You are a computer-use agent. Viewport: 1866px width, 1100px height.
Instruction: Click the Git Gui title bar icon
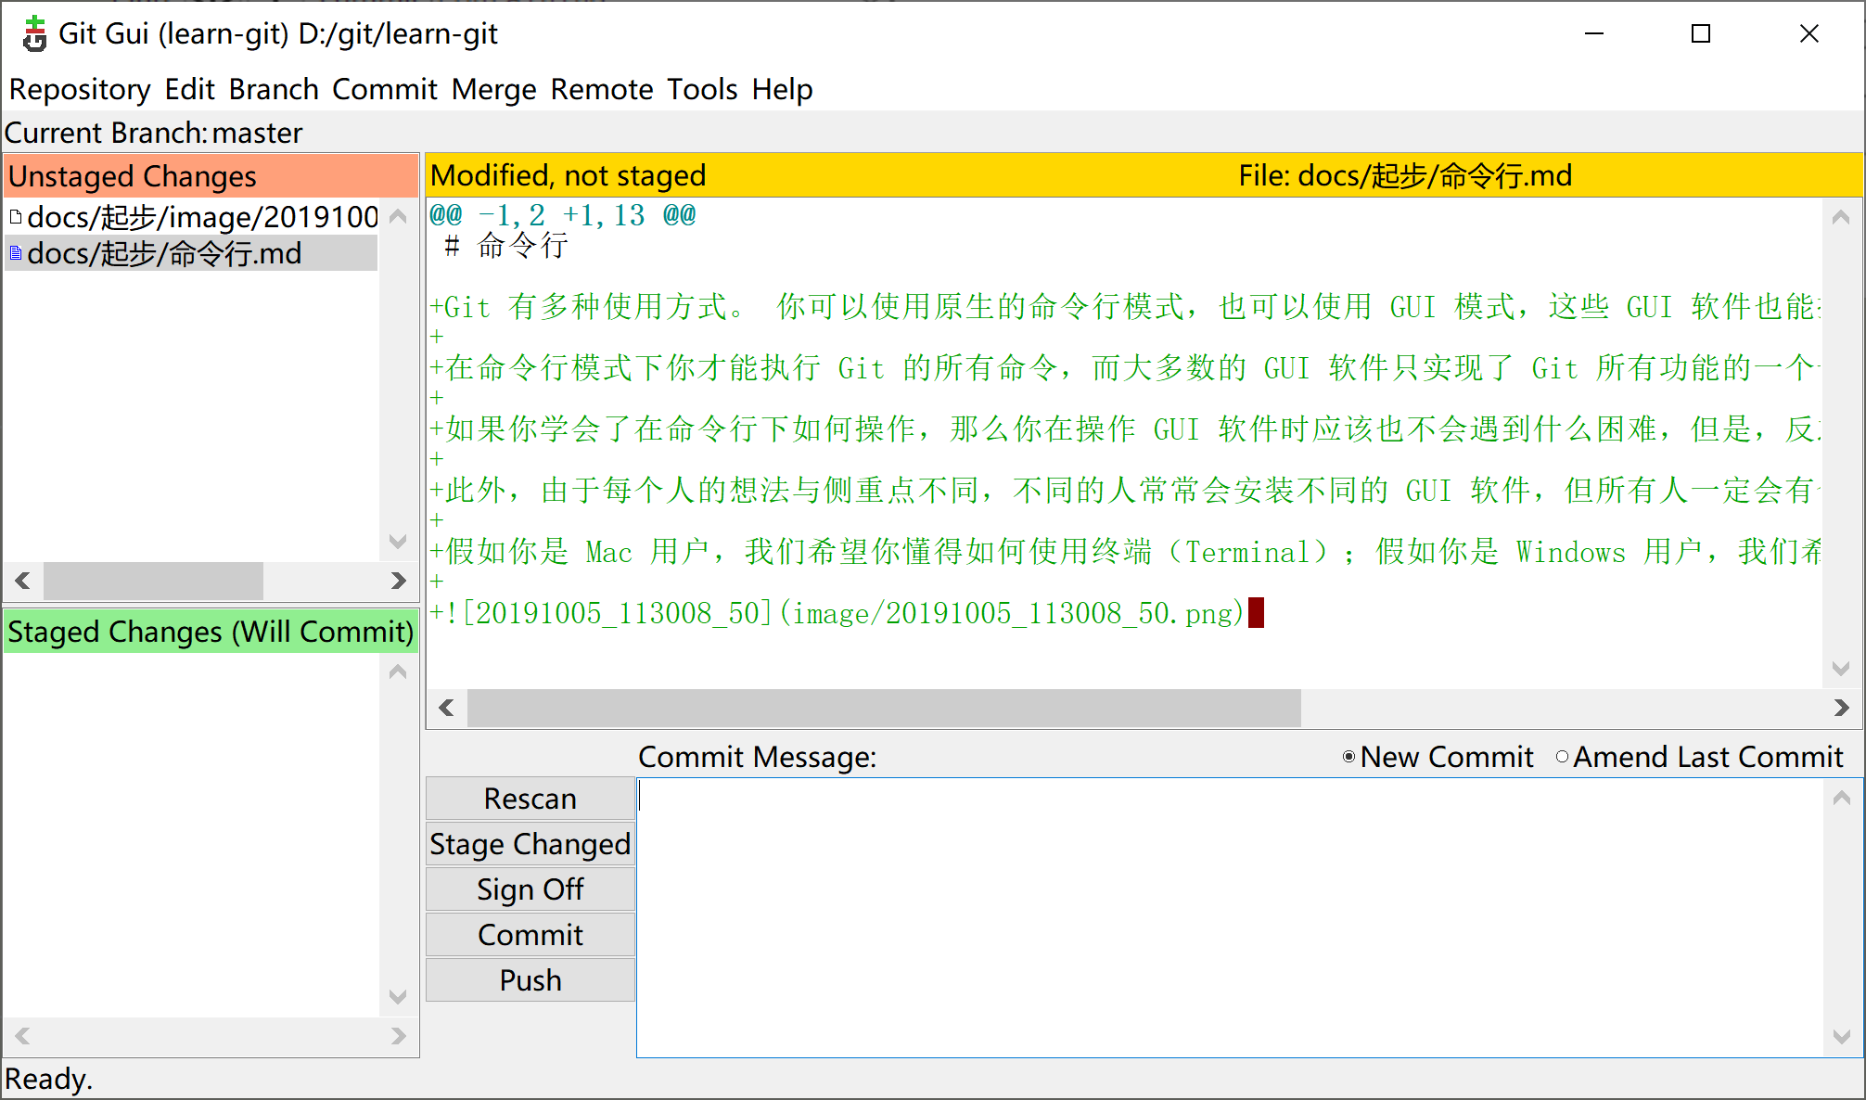tap(34, 34)
